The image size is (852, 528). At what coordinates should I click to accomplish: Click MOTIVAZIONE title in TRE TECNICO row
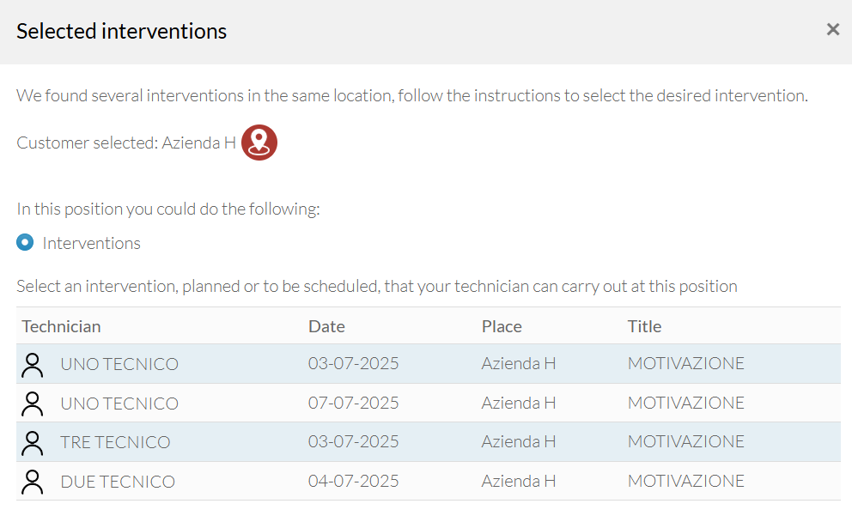685,441
